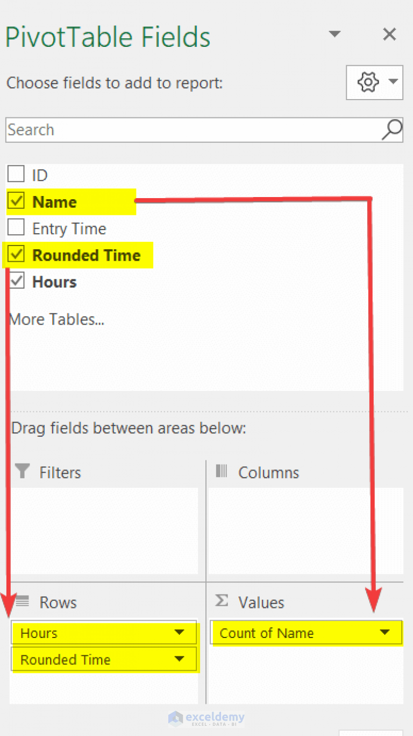Viewport: 413px width, 736px height.
Task: Open More Tables dialog
Action: point(56,319)
